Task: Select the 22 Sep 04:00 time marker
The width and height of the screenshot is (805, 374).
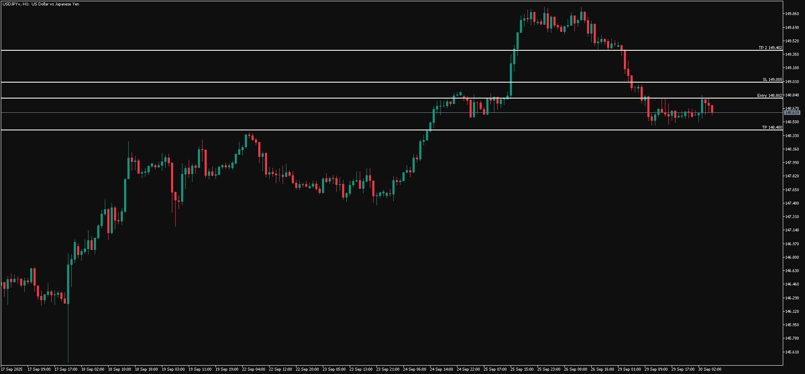Action: 253,369
